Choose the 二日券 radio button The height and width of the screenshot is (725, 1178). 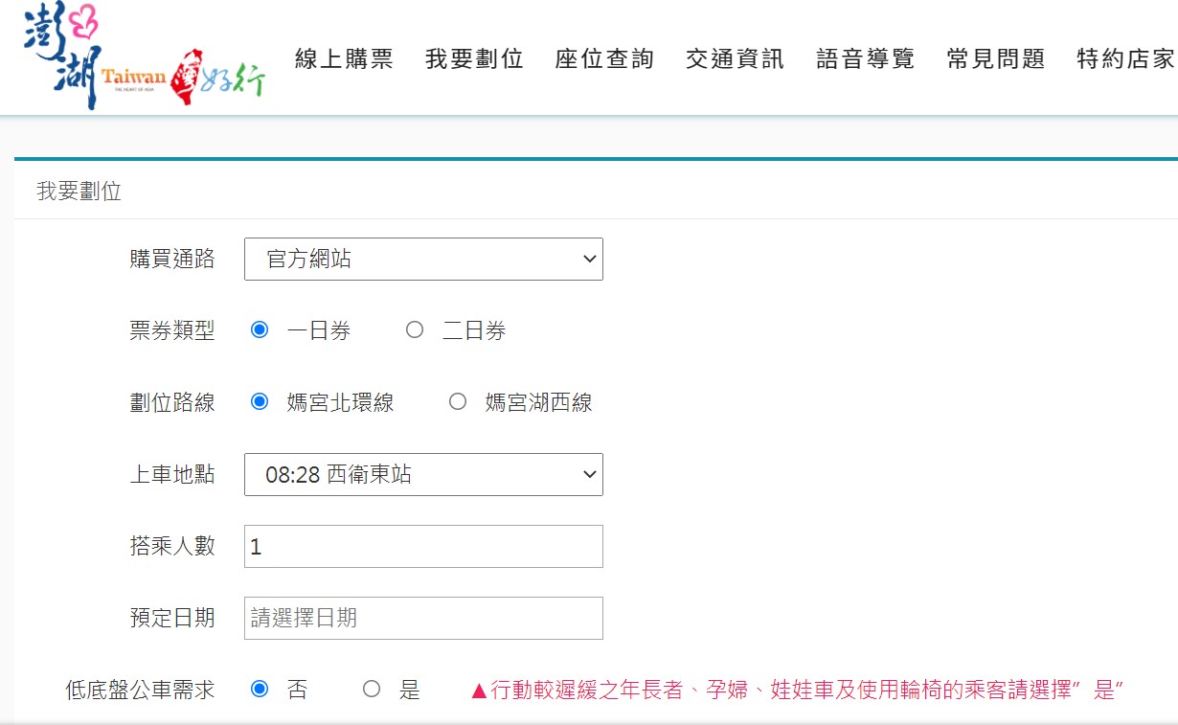[x=415, y=330]
